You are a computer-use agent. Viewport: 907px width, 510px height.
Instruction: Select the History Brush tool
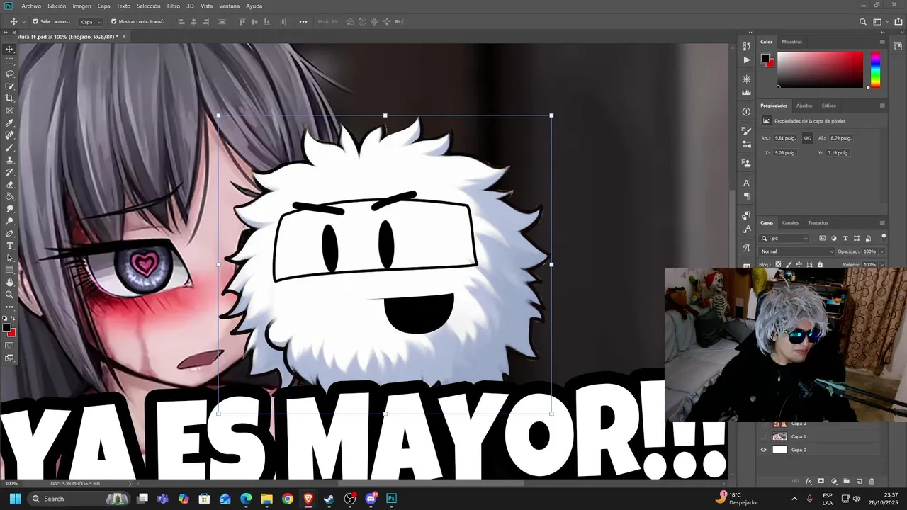point(9,172)
